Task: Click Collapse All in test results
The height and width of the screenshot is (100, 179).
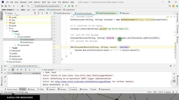Action: tap(29, 70)
